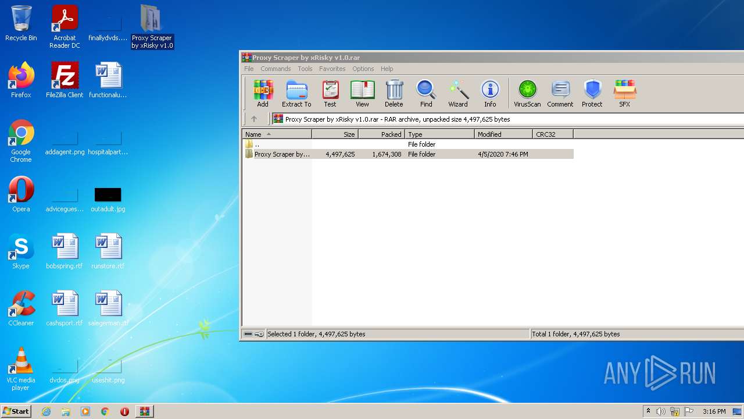Open the Find magnifier tool
This screenshot has height=419, width=744.
pyautogui.click(x=426, y=94)
